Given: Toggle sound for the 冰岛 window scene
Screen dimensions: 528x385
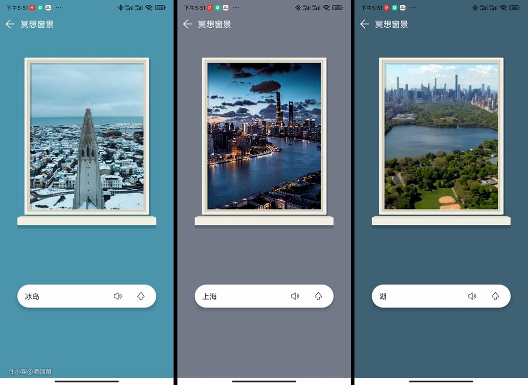Looking at the screenshot, I should pyautogui.click(x=118, y=296).
